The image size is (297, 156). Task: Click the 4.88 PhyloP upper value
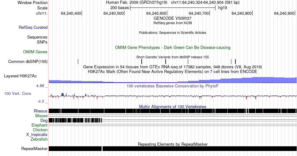point(40,86)
